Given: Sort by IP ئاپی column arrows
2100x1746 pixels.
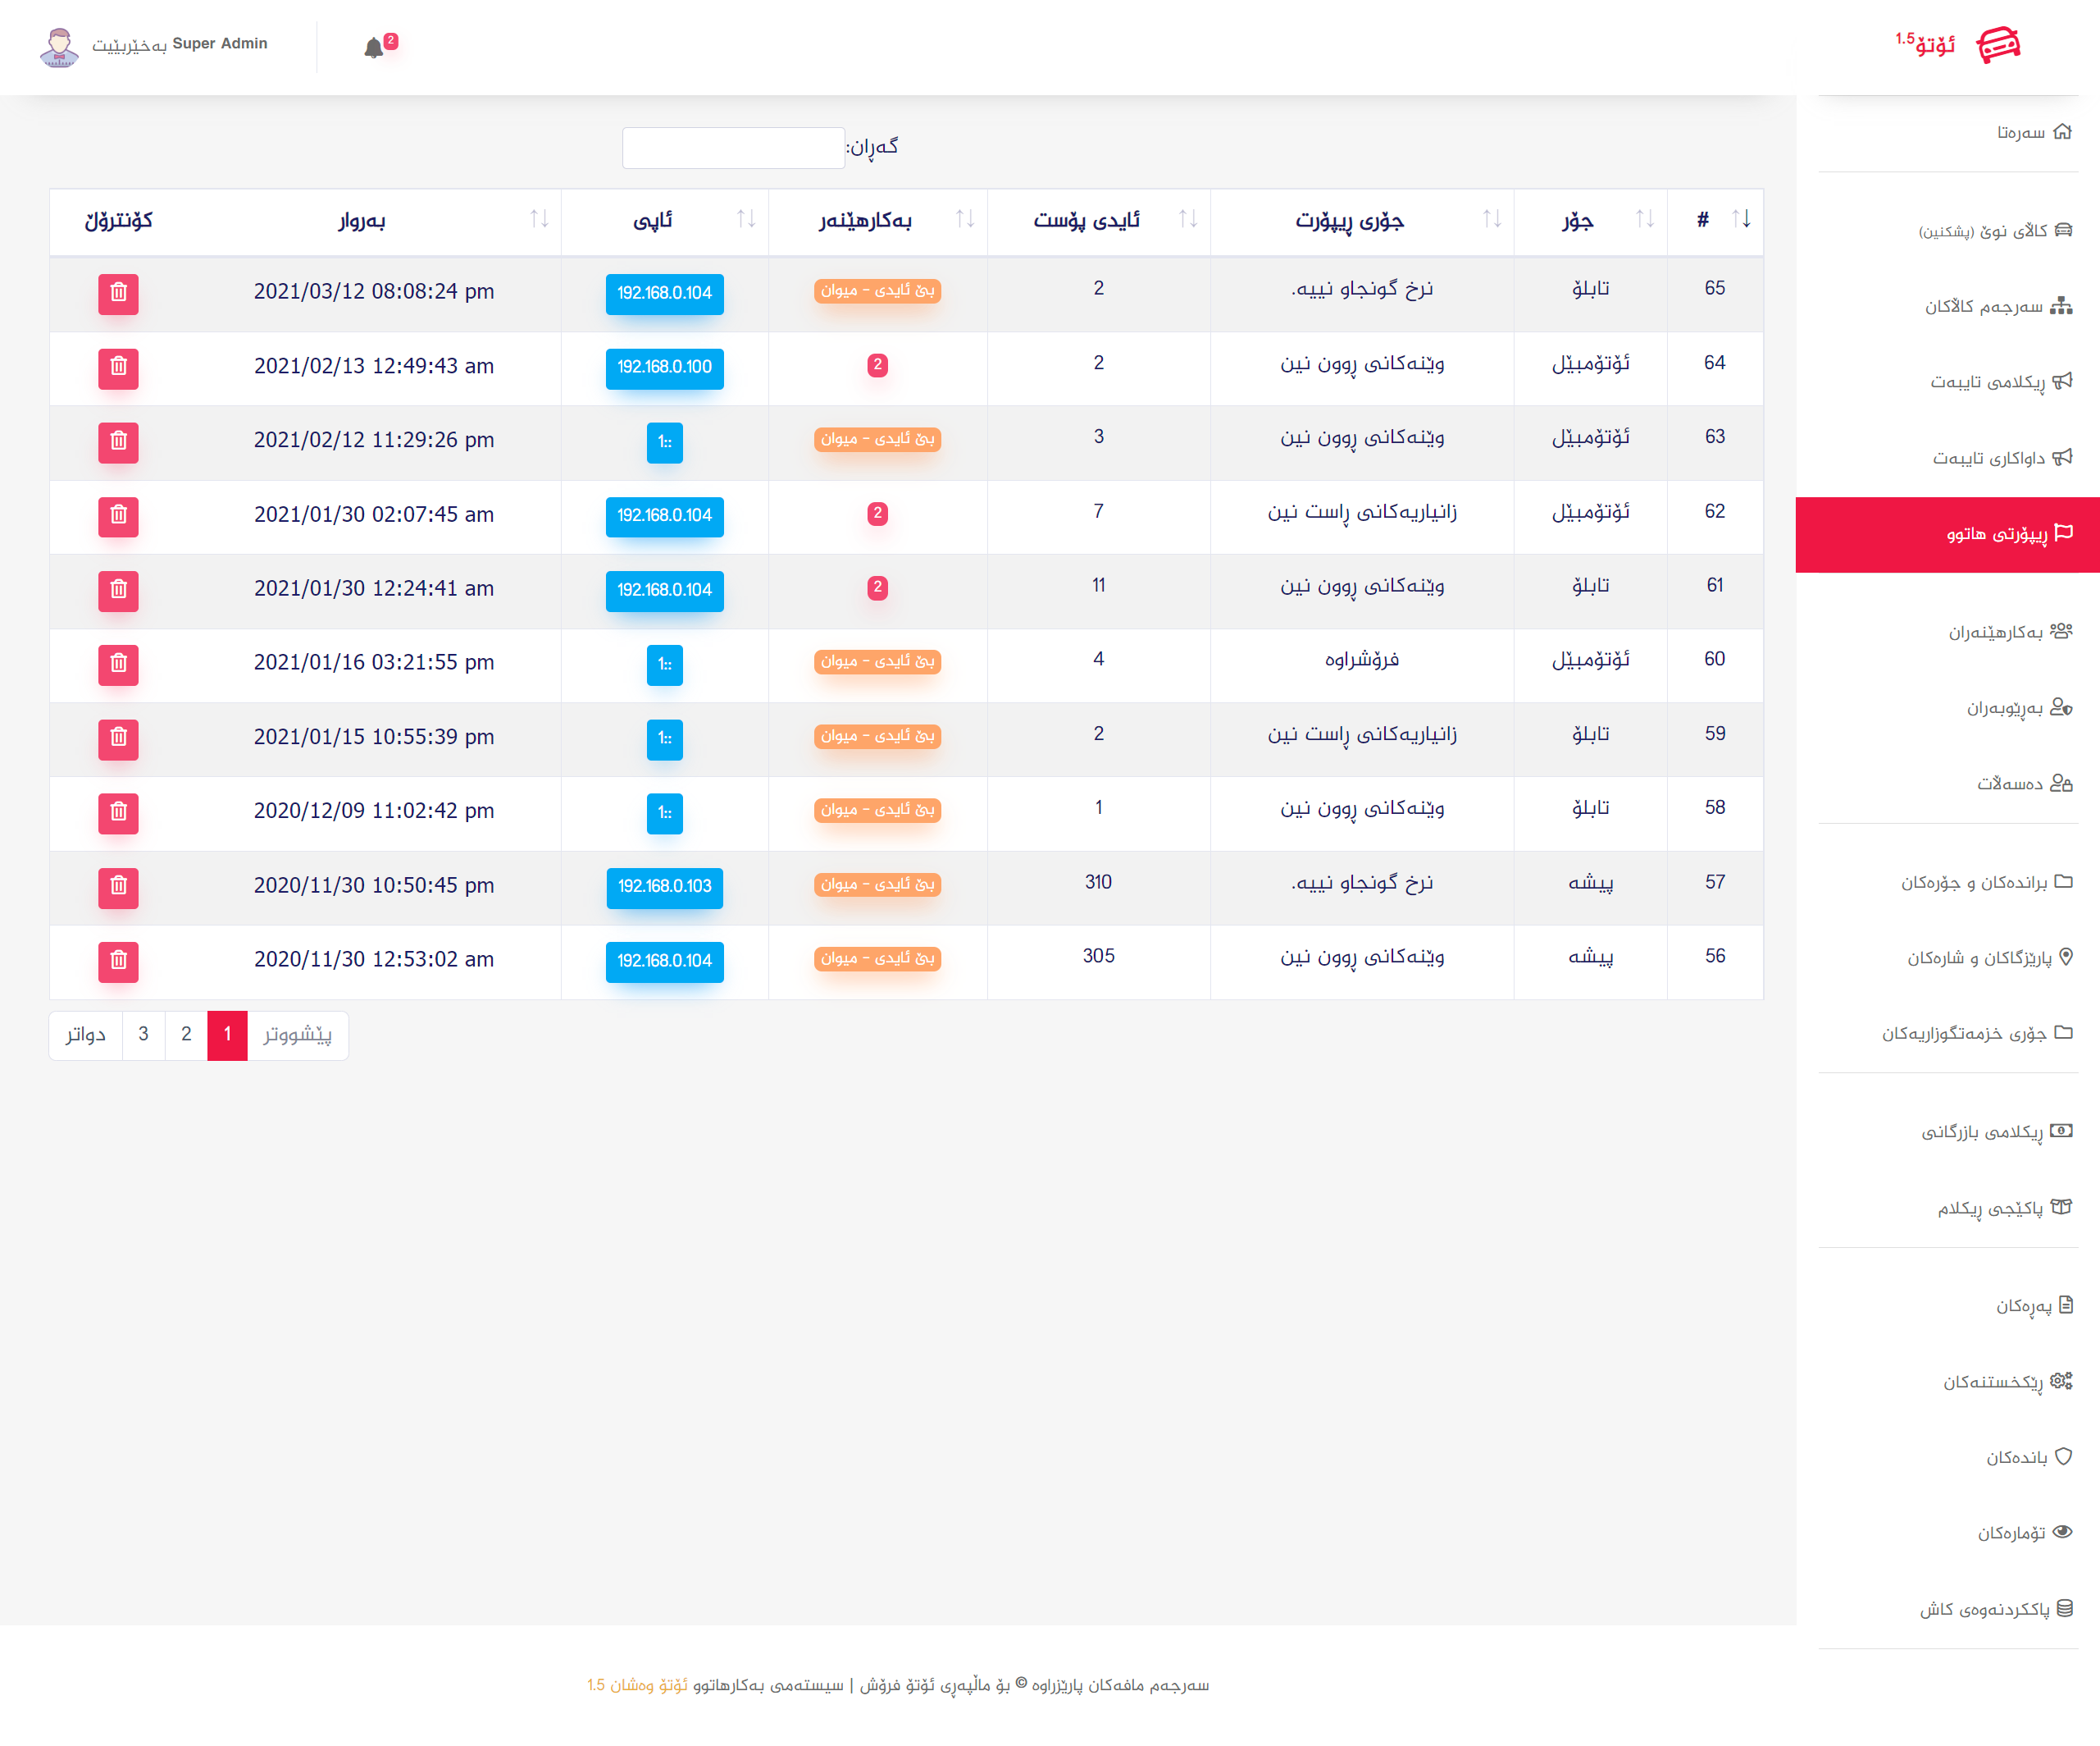Looking at the screenshot, I should coord(746,219).
